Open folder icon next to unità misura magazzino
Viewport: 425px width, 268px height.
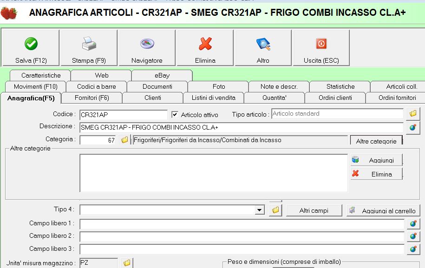(x=127, y=263)
